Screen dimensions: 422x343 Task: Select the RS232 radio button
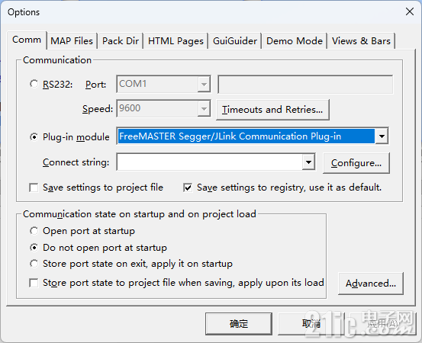tap(34, 84)
